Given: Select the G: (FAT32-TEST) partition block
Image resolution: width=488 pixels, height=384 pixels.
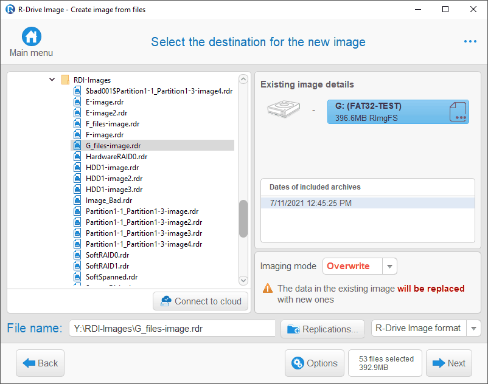Looking at the screenshot, I should 398,112.
